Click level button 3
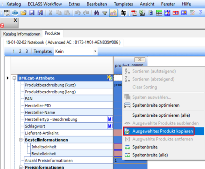This screenshot has height=169, width=205. click(x=26, y=51)
